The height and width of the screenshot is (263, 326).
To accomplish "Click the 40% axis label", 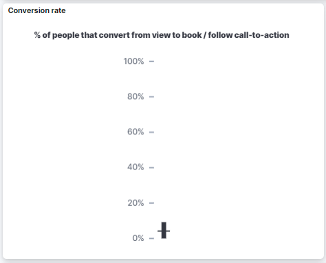I will [x=135, y=167].
